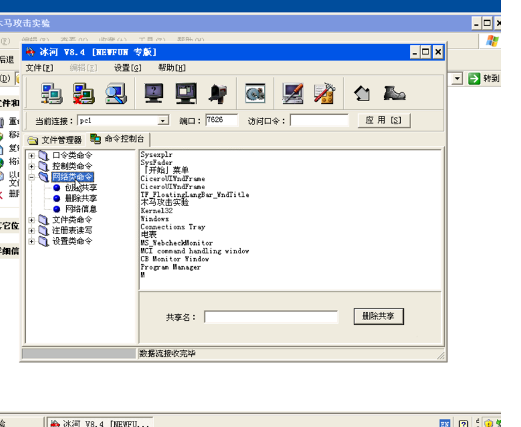
Task: Expand the 设置类命令 tree node
Action: [x=32, y=241]
